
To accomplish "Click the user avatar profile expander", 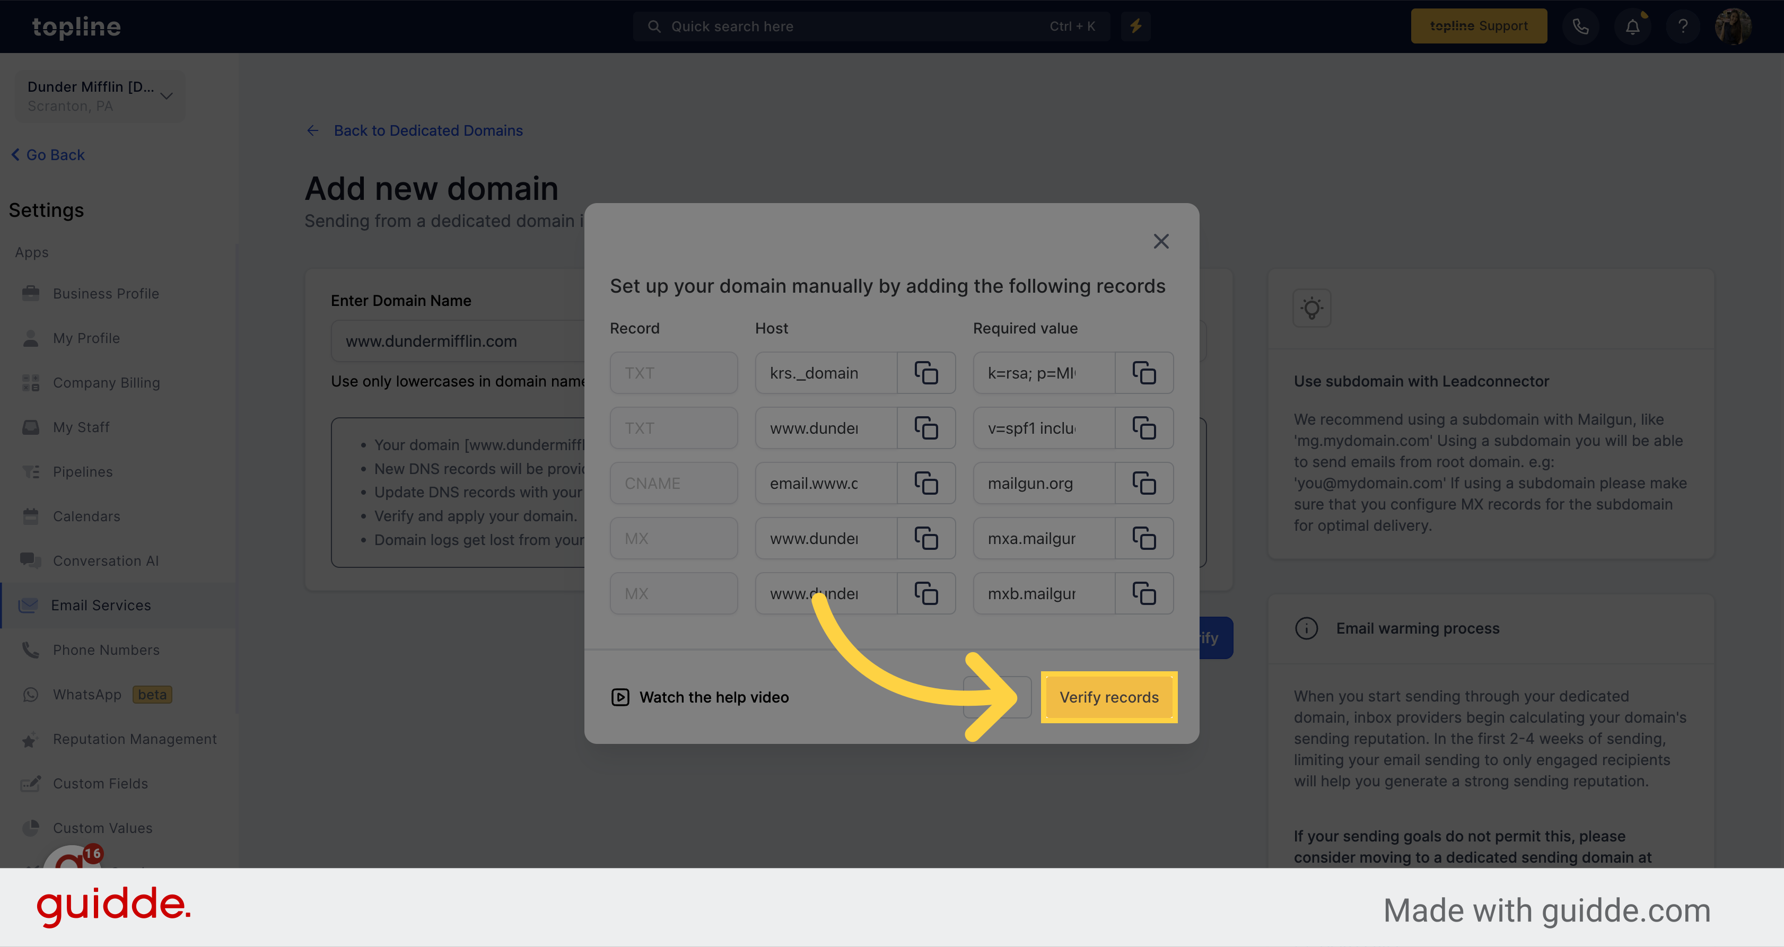I will pos(1735,26).
